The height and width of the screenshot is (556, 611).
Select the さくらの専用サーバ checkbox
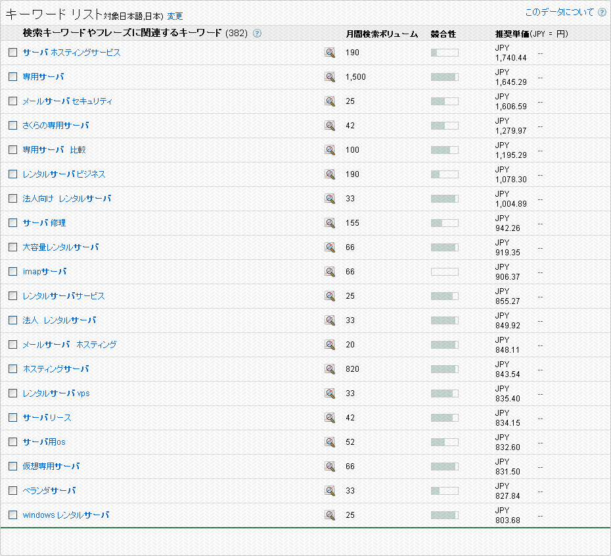point(13,126)
